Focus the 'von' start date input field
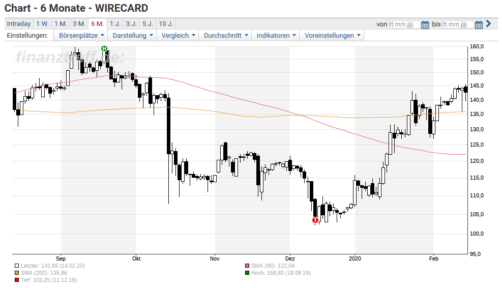 404,24
